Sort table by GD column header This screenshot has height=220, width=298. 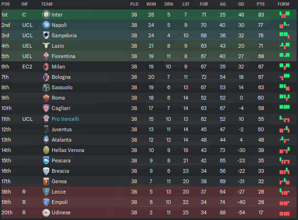(x=241, y=4)
